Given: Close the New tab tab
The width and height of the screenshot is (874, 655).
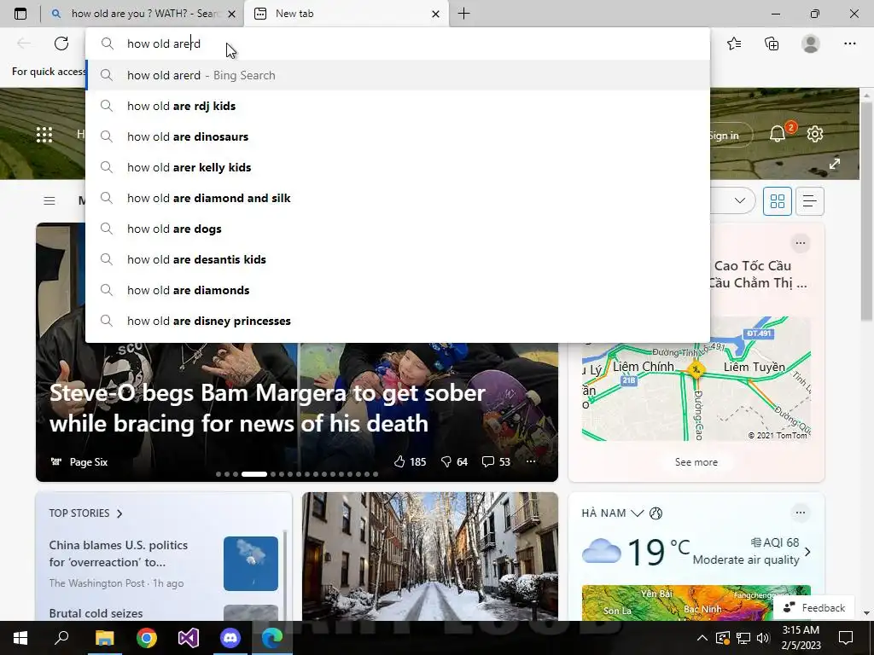Looking at the screenshot, I should click(436, 14).
